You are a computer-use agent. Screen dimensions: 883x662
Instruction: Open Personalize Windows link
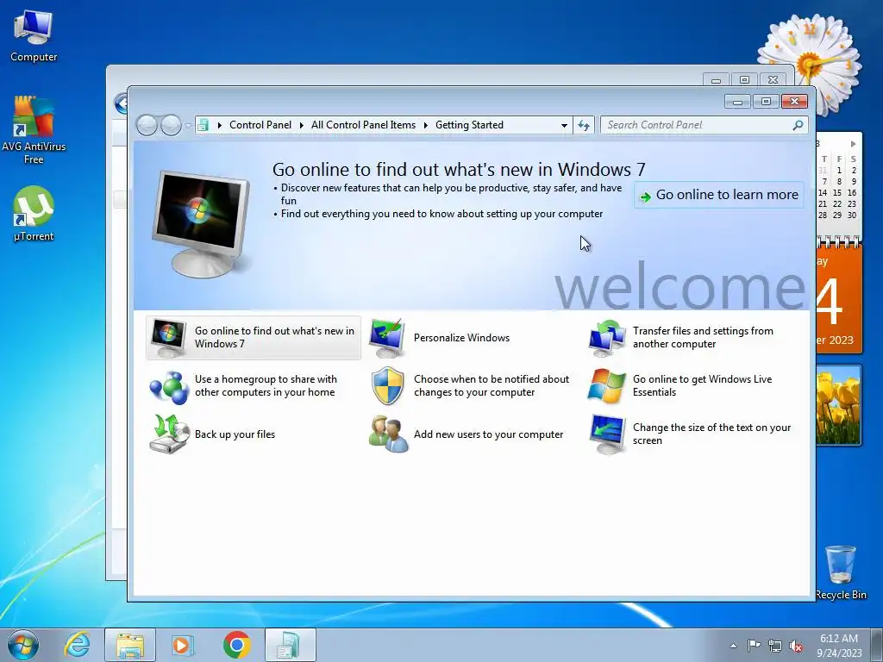click(x=461, y=338)
